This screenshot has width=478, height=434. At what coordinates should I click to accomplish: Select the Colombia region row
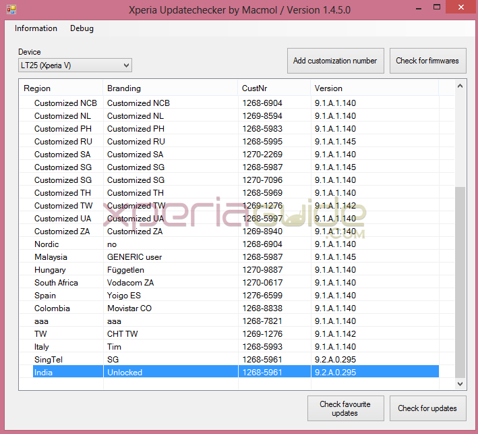(x=229, y=308)
